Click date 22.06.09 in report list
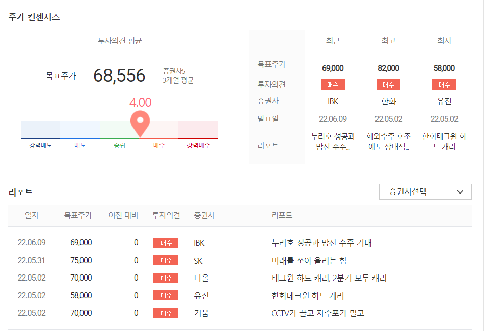 coord(32,243)
